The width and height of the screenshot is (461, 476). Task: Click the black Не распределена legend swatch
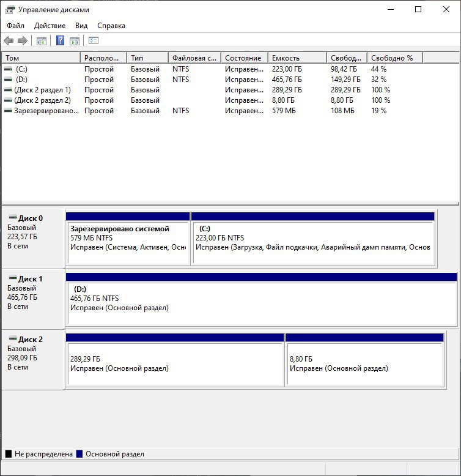(x=9, y=454)
